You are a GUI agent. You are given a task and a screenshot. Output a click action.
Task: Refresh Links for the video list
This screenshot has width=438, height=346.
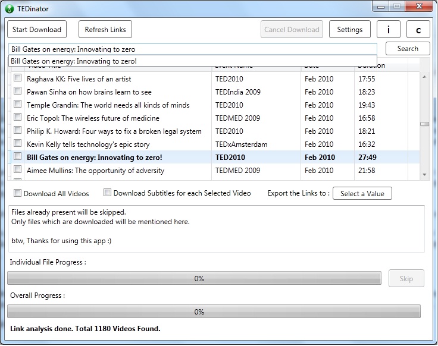coord(105,29)
